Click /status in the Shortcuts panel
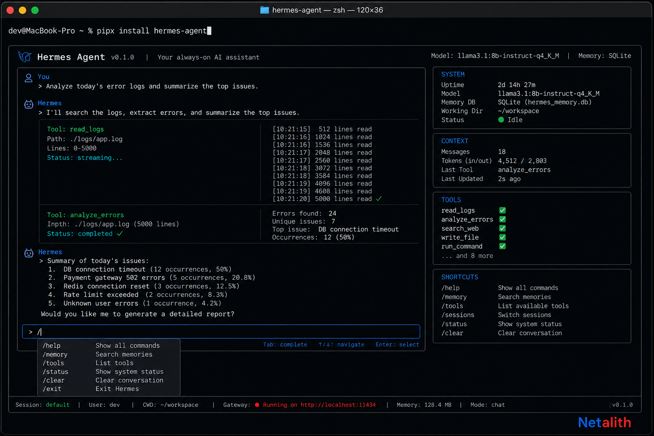Image resolution: width=654 pixels, height=436 pixels. pyautogui.click(x=454, y=324)
